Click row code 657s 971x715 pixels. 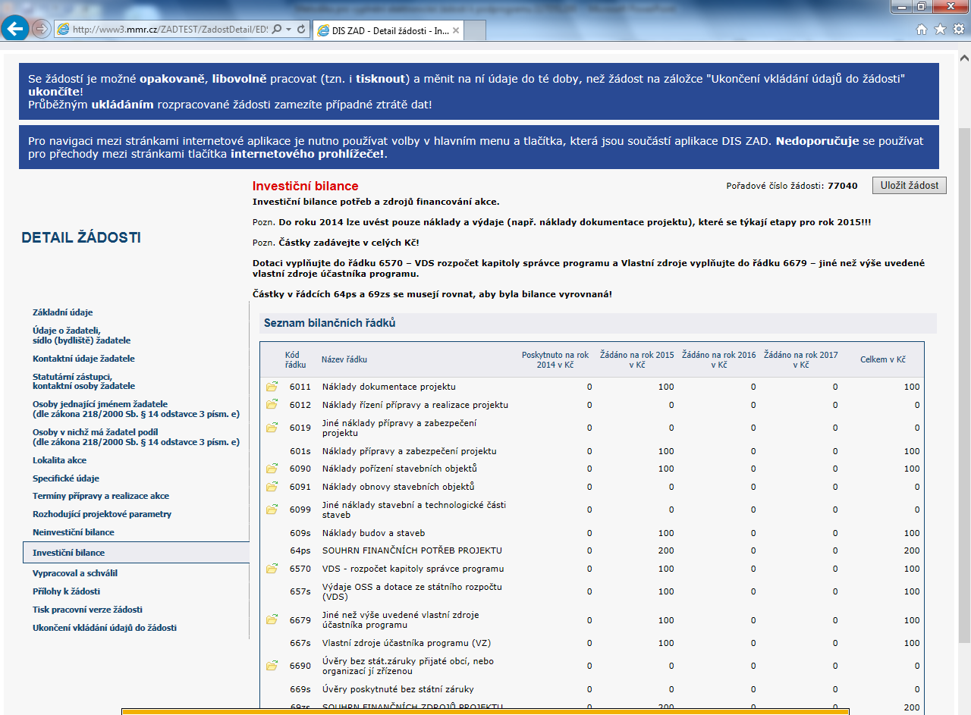coord(300,591)
